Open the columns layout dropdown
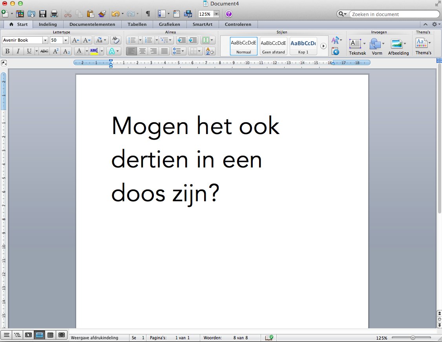 pyautogui.click(x=208, y=40)
